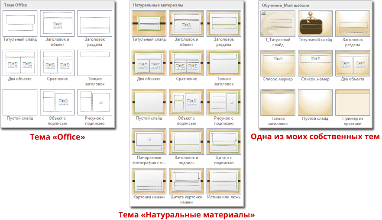Select 'Пустой слайд' layout in Тема Office

[x=20, y=102]
